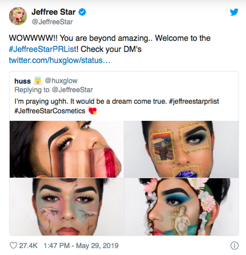Viewport: 246px width, 255px height.
Task: Click the heart-with-arrow emoji
Action: pos(92,111)
